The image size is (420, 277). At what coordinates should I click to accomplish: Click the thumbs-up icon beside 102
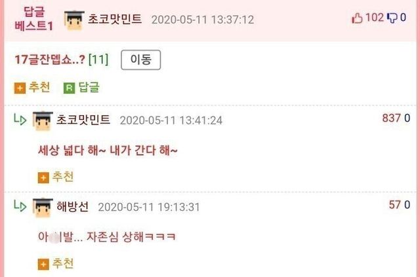click(x=357, y=18)
